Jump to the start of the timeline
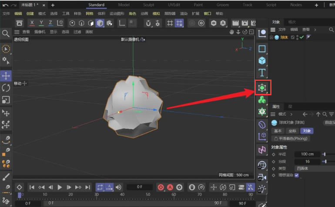This screenshot has height=207, width=335. click(x=32, y=187)
